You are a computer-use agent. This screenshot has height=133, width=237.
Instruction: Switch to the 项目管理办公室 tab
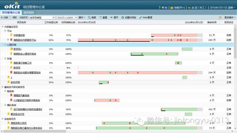click(x=11, y=13)
